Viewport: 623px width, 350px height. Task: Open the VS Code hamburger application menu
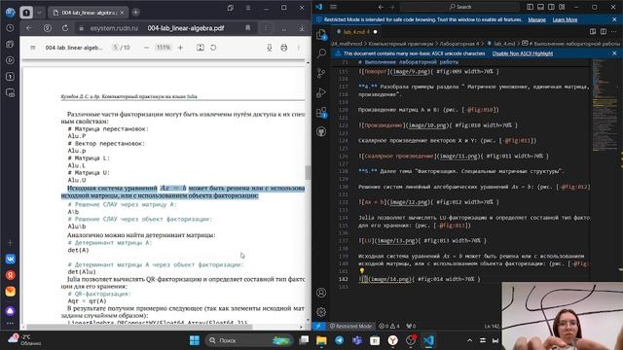point(333,7)
